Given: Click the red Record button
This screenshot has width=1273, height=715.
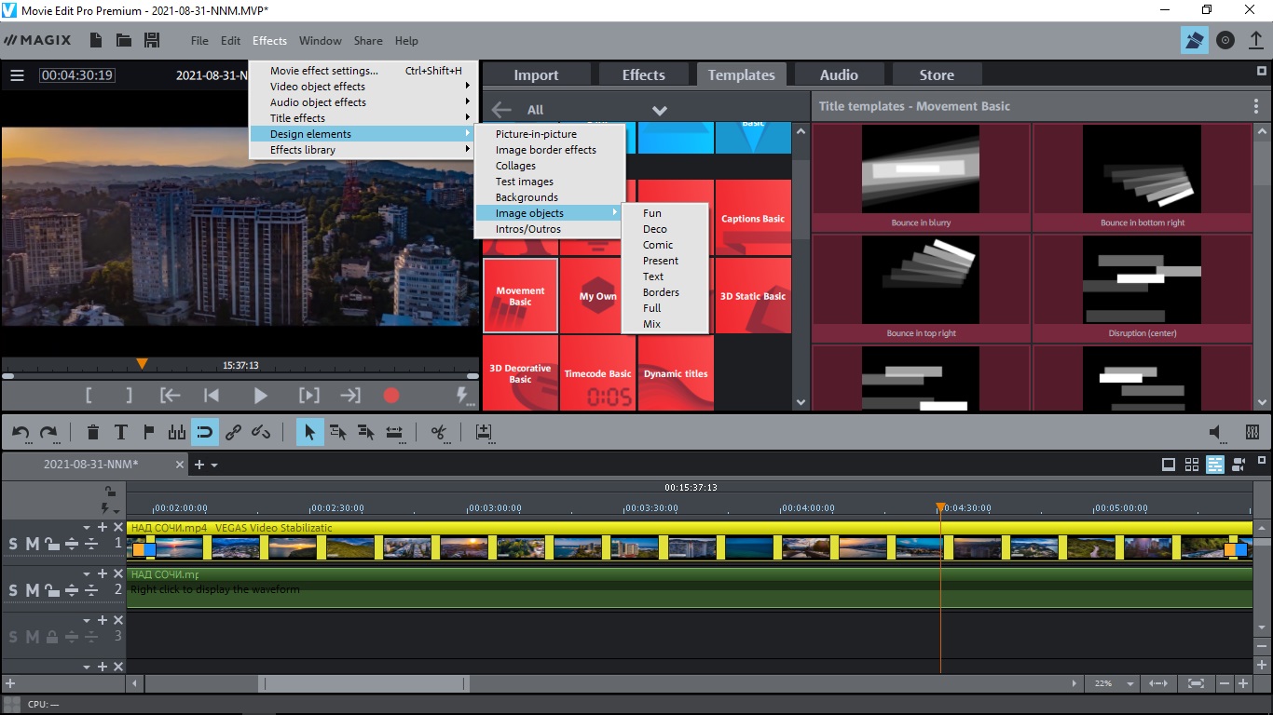Looking at the screenshot, I should (391, 396).
